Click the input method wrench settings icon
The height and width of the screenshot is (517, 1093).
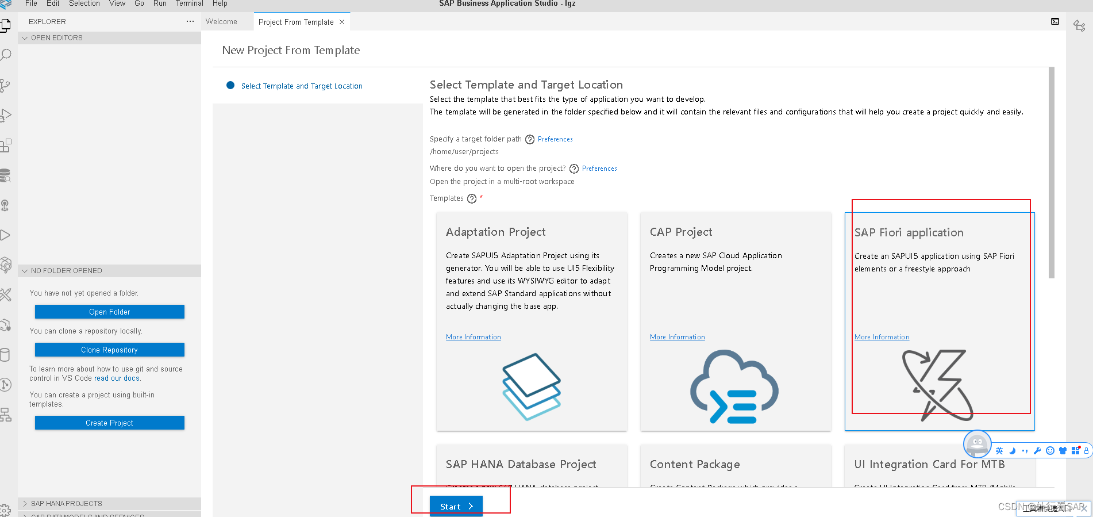coord(1037,451)
